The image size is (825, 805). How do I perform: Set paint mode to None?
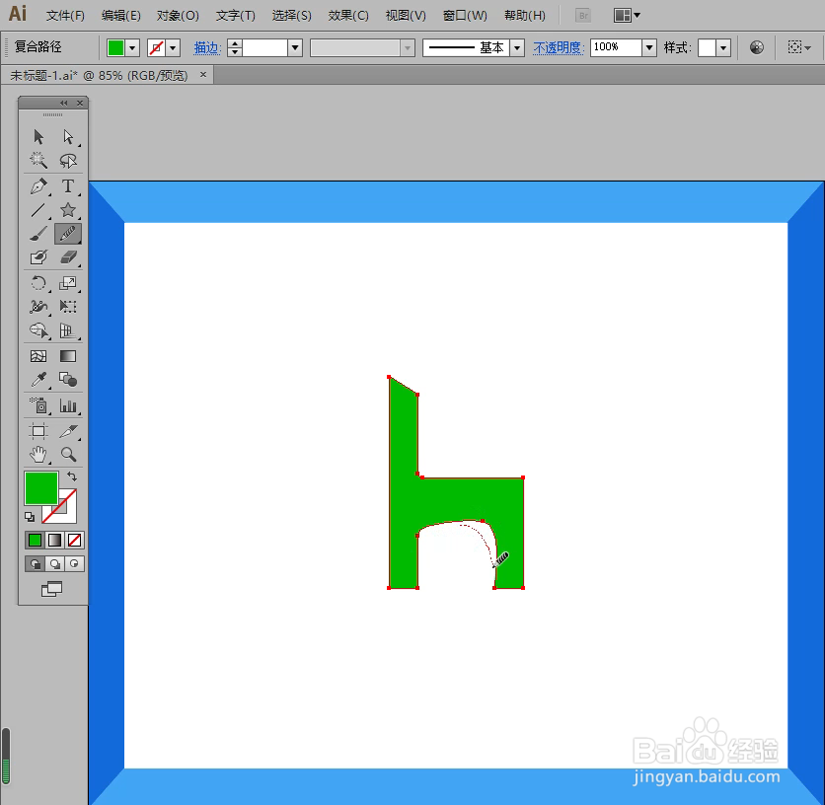click(x=74, y=540)
